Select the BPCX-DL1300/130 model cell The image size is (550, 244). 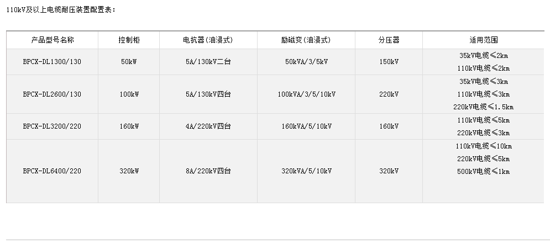53,61
